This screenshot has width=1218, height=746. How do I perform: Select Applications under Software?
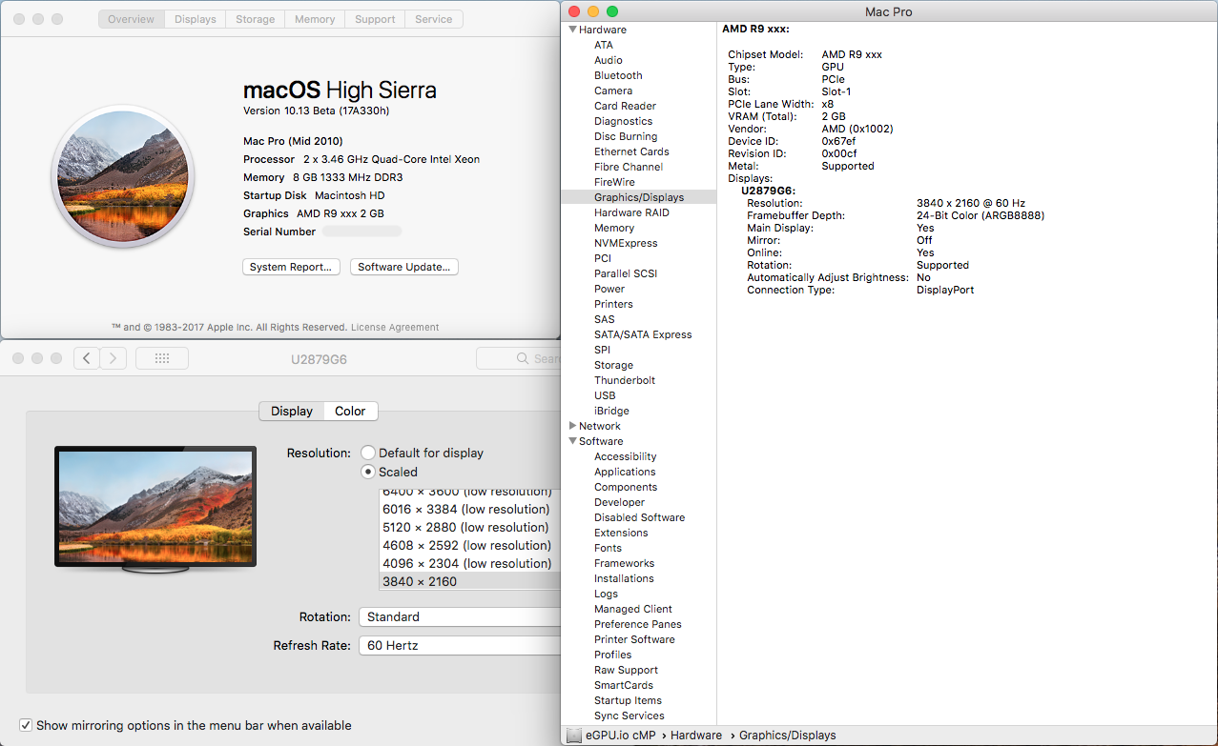click(x=625, y=472)
